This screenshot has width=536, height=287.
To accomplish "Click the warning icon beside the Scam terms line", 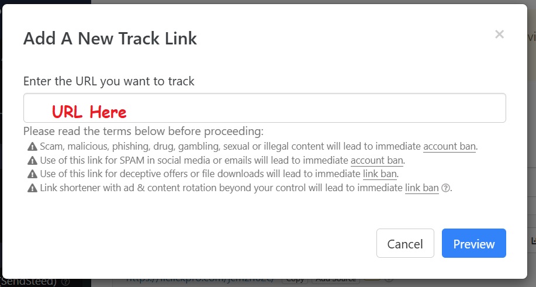I will [x=32, y=147].
